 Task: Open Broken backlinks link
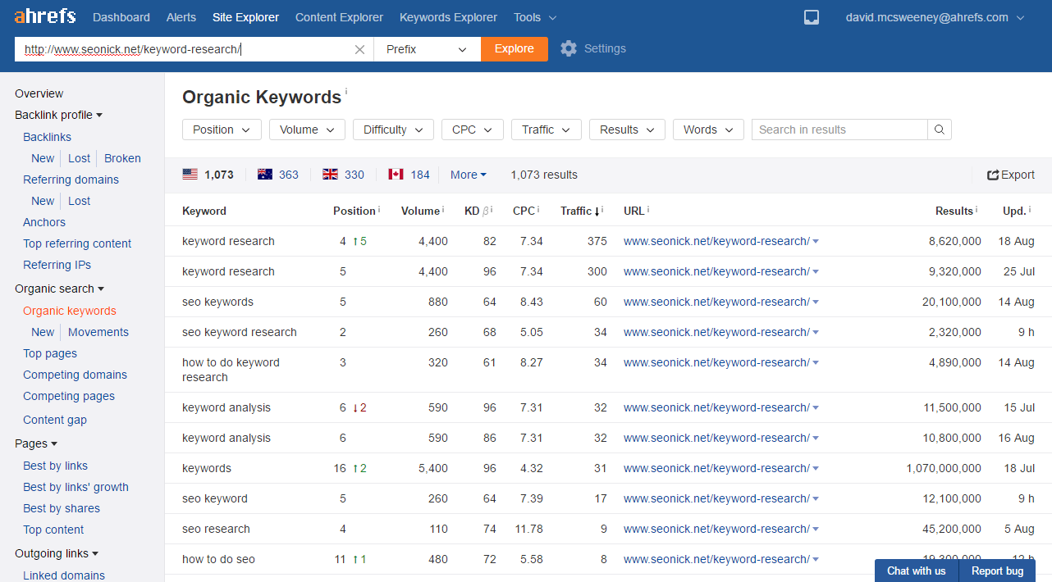pos(122,158)
